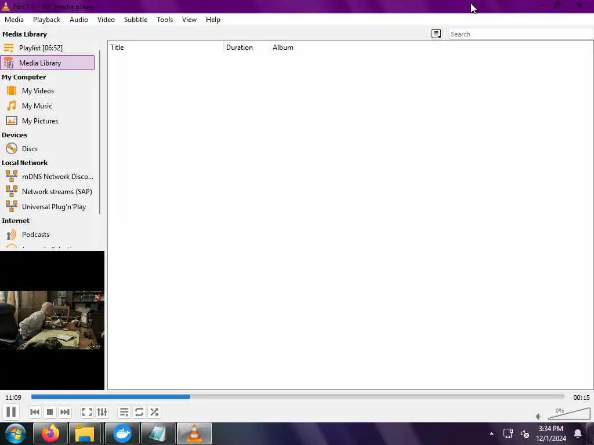
Task: Click the Podcasts broadcast icon
Action: pos(12,235)
